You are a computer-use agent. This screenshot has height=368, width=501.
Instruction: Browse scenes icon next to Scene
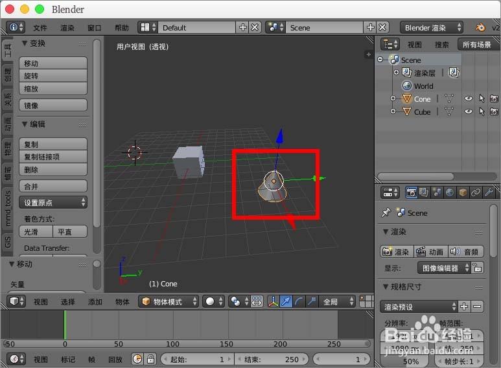coord(275,27)
